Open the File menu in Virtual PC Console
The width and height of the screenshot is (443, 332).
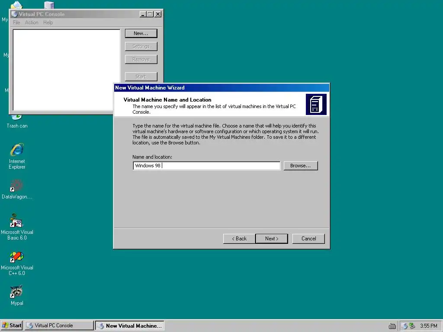pos(16,22)
